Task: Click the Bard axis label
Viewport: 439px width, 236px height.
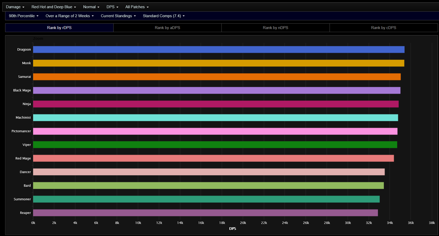Action: [27, 186]
